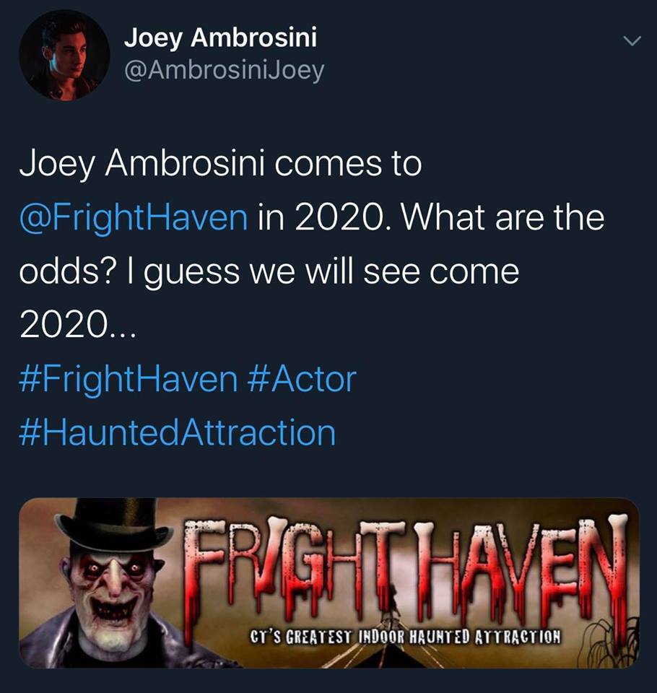Expand the tweet options chevron
Image resolution: width=657 pixels, height=693 pixels.
pos(632,42)
